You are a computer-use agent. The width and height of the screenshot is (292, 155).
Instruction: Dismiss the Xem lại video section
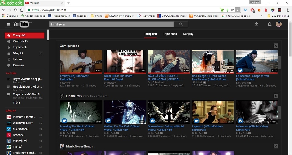(276, 46)
